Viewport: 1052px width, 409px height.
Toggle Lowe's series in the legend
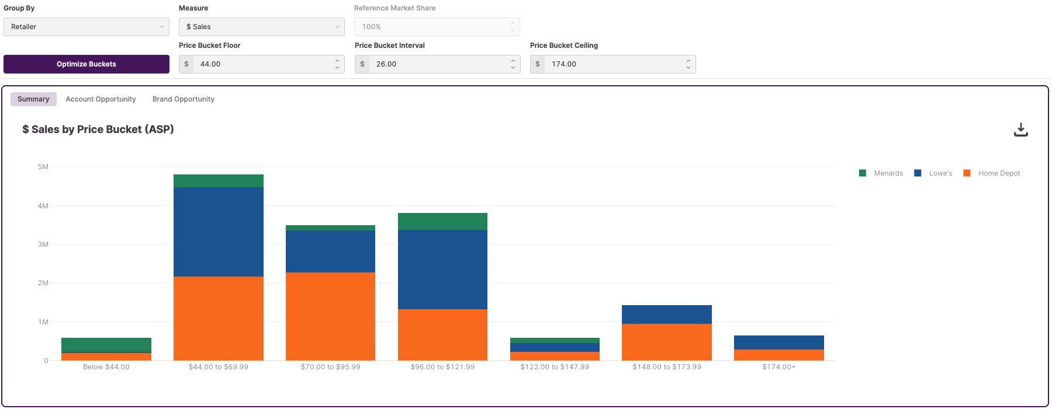tap(933, 173)
